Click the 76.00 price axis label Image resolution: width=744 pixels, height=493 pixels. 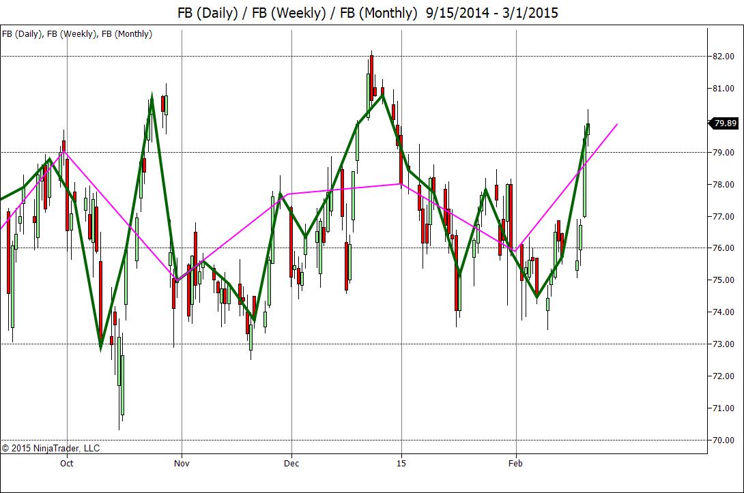(724, 248)
